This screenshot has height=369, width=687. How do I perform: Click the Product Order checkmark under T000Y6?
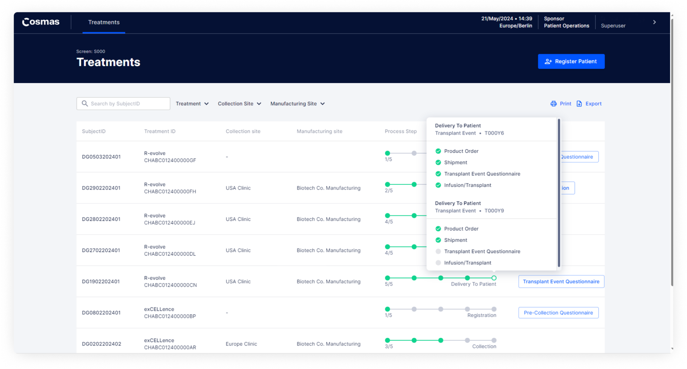[438, 151]
